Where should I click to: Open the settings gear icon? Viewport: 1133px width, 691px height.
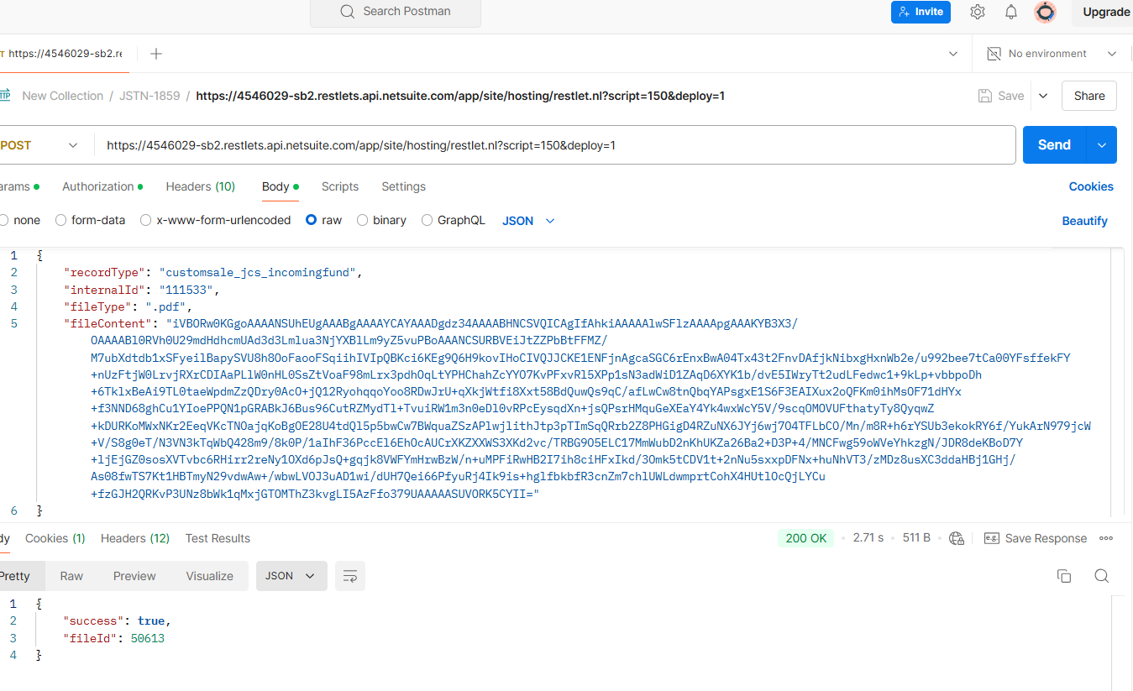978,12
